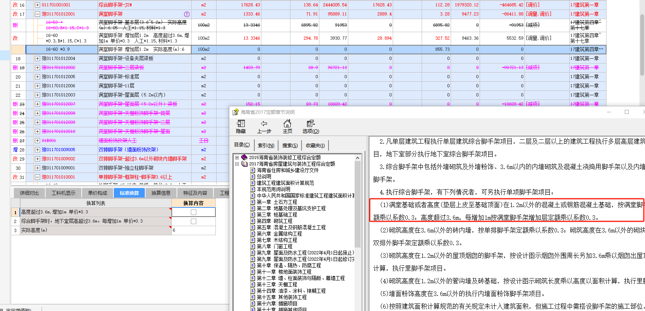Viewport: 645px width, 311px height.
Task: Open 中华人民共和国国家标准建筑工程建筑面积计算规范 tree entry
Action: [305, 196]
